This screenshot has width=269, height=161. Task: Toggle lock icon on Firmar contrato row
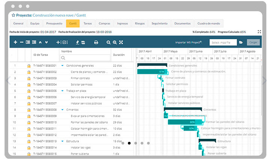click(x=29, y=78)
